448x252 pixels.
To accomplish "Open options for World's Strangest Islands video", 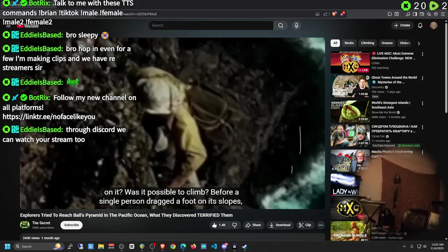I will click(x=422, y=103).
